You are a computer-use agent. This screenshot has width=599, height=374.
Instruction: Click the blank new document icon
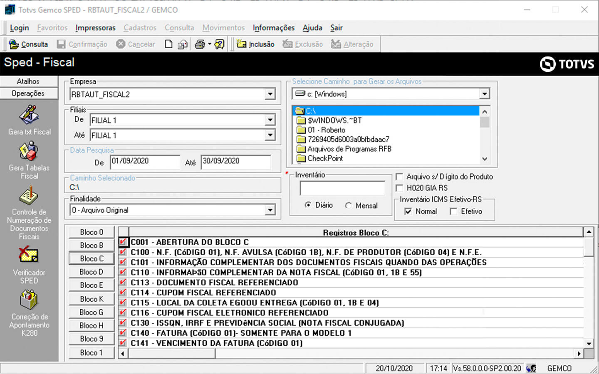coord(168,44)
